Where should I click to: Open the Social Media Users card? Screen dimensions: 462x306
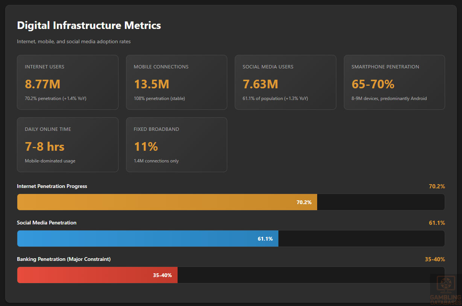point(285,82)
